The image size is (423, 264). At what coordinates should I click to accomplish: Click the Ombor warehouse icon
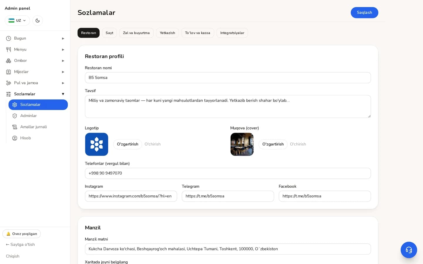(x=9, y=61)
